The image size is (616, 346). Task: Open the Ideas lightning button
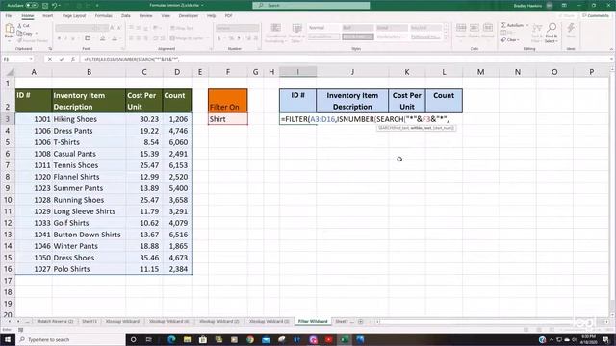click(571, 30)
